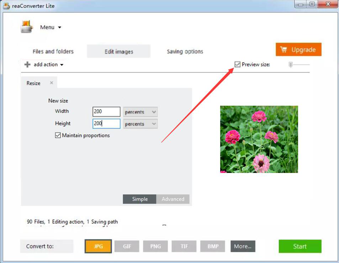Toggle the Preview size checkbox

(237, 64)
